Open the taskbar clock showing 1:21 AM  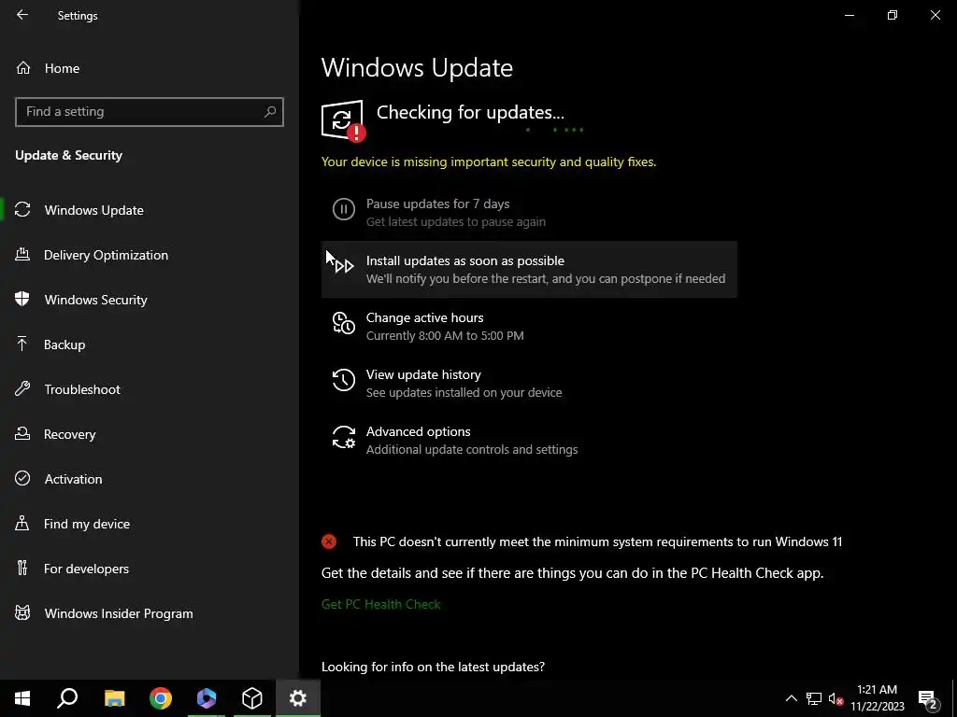[877, 698]
